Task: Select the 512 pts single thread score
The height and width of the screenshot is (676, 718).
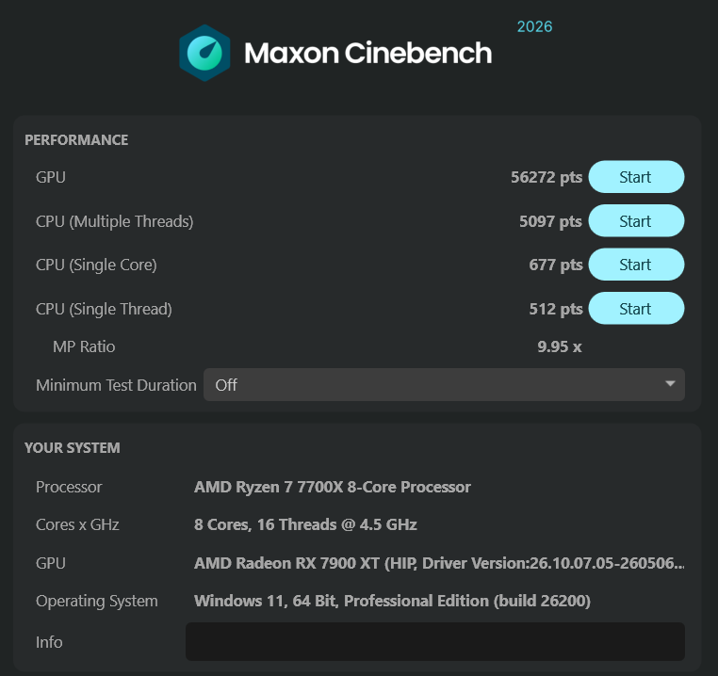Action: (x=555, y=309)
